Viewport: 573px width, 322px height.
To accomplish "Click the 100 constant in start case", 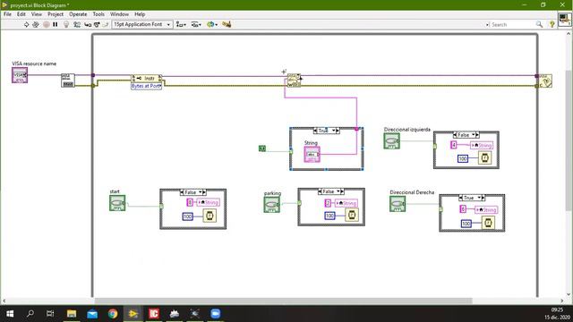I will tap(187, 216).
